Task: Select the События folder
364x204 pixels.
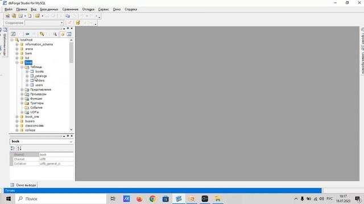Action: [x=36, y=108]
